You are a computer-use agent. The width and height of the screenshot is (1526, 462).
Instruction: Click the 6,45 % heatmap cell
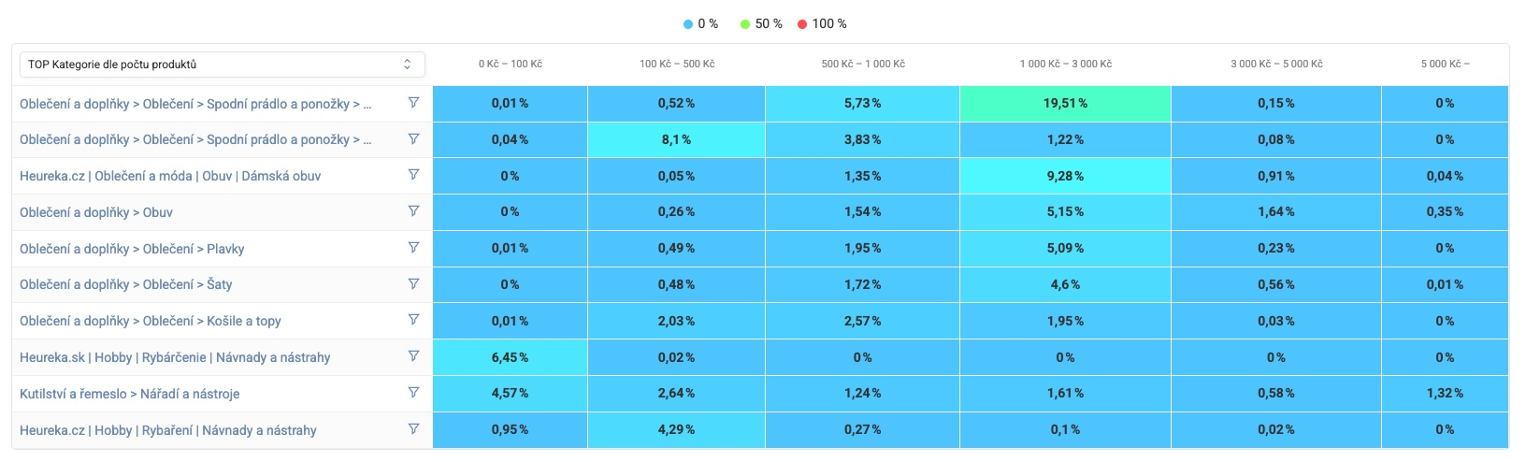coord(510,357)
